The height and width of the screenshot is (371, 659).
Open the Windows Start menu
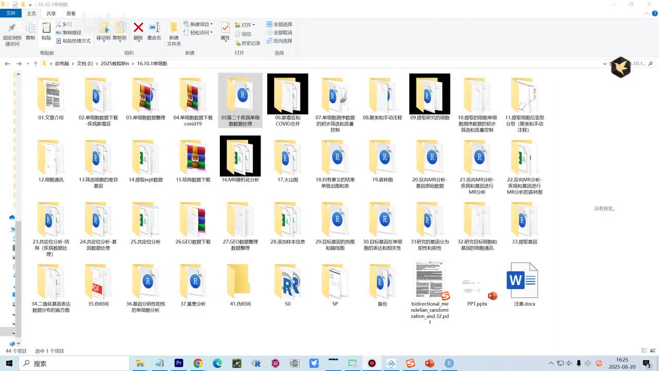pyautogui.click(x=9, y=363)
